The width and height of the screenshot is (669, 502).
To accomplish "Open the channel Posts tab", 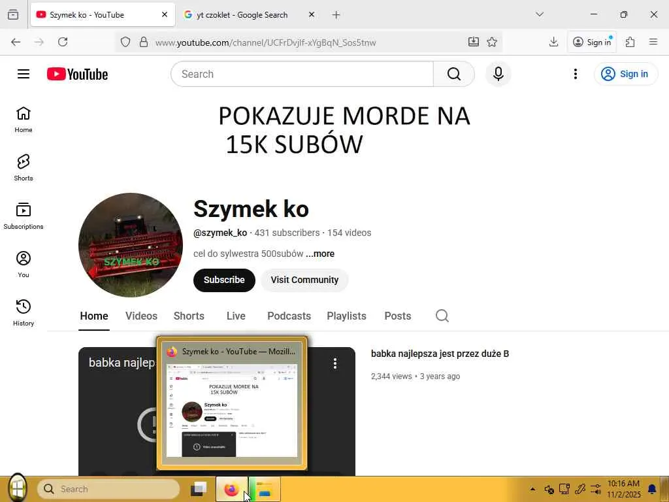I will point(398,316).
